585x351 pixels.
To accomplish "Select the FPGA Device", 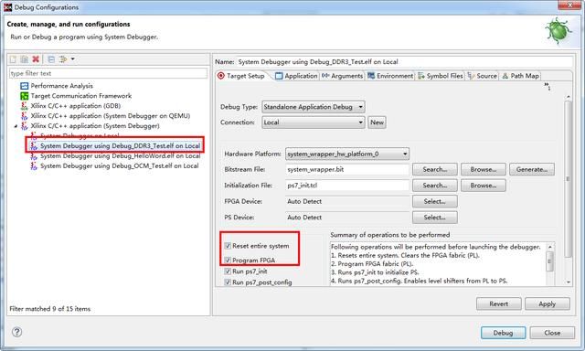I will point(435,201).
